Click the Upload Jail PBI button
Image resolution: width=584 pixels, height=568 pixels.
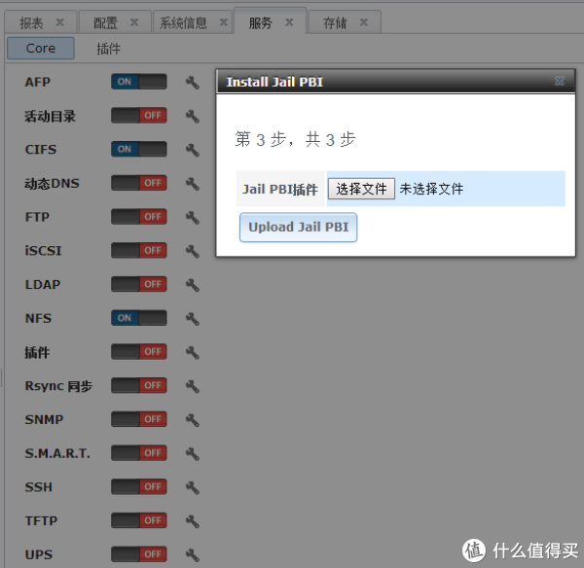(x=298, y=228)
